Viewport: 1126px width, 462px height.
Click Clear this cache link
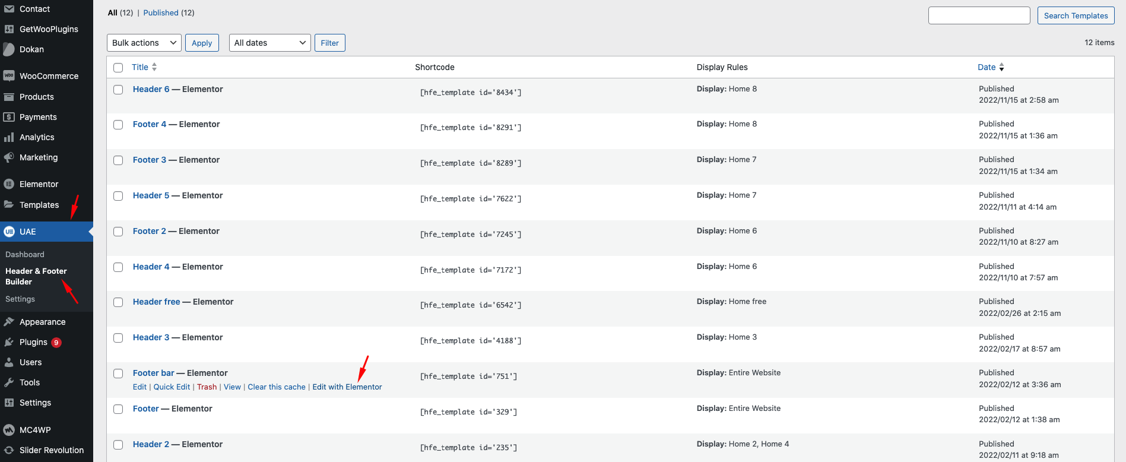[277, 387]
